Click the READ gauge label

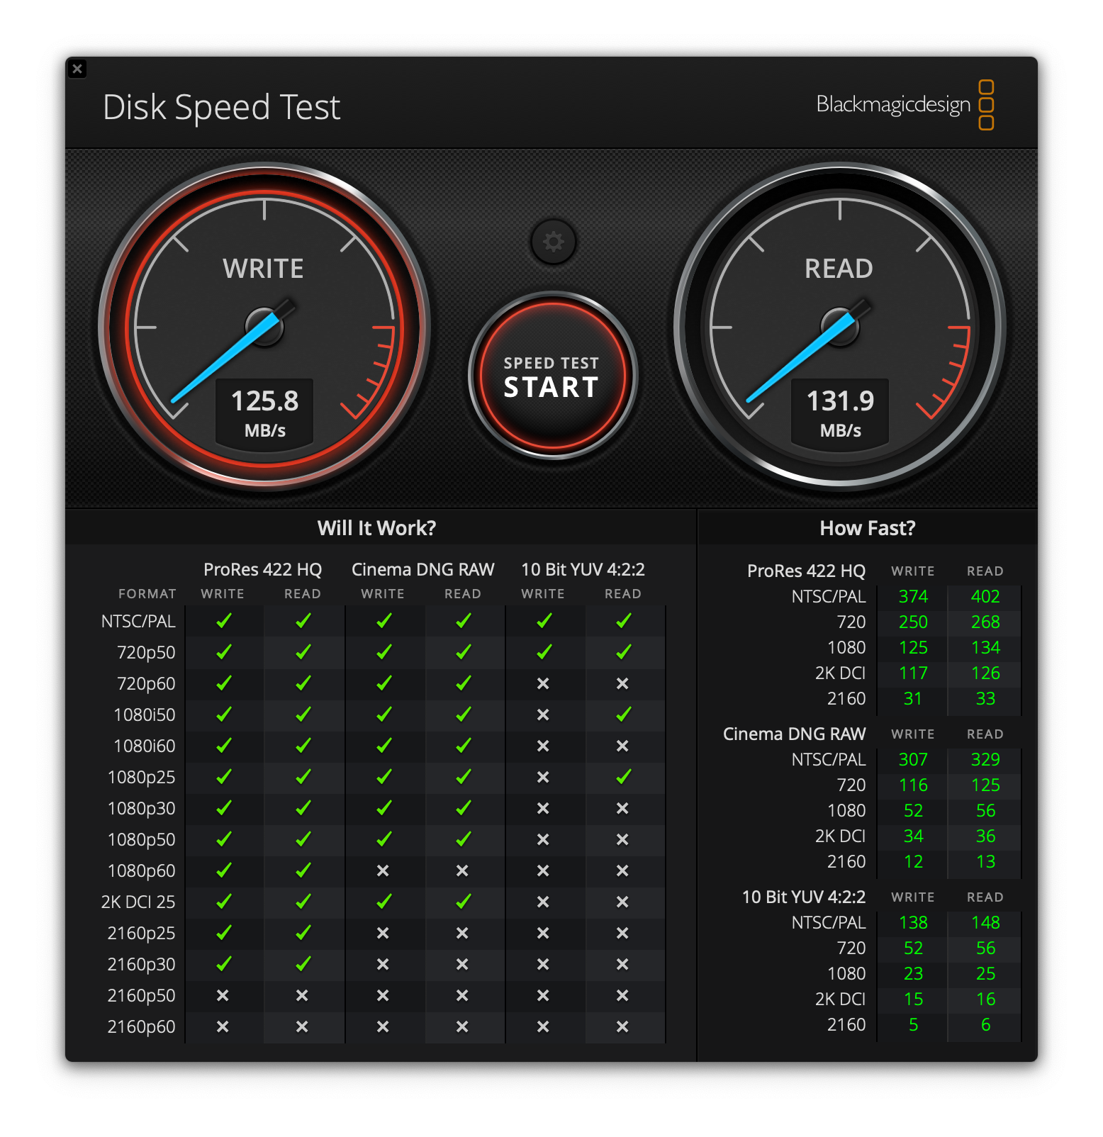tap(839, 269)
